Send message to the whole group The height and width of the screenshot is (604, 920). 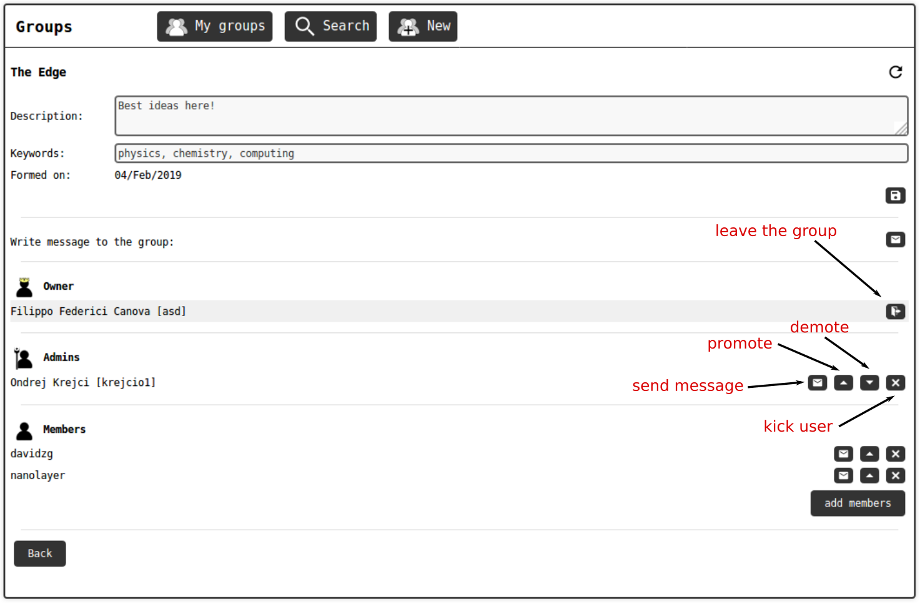(895, 240)
